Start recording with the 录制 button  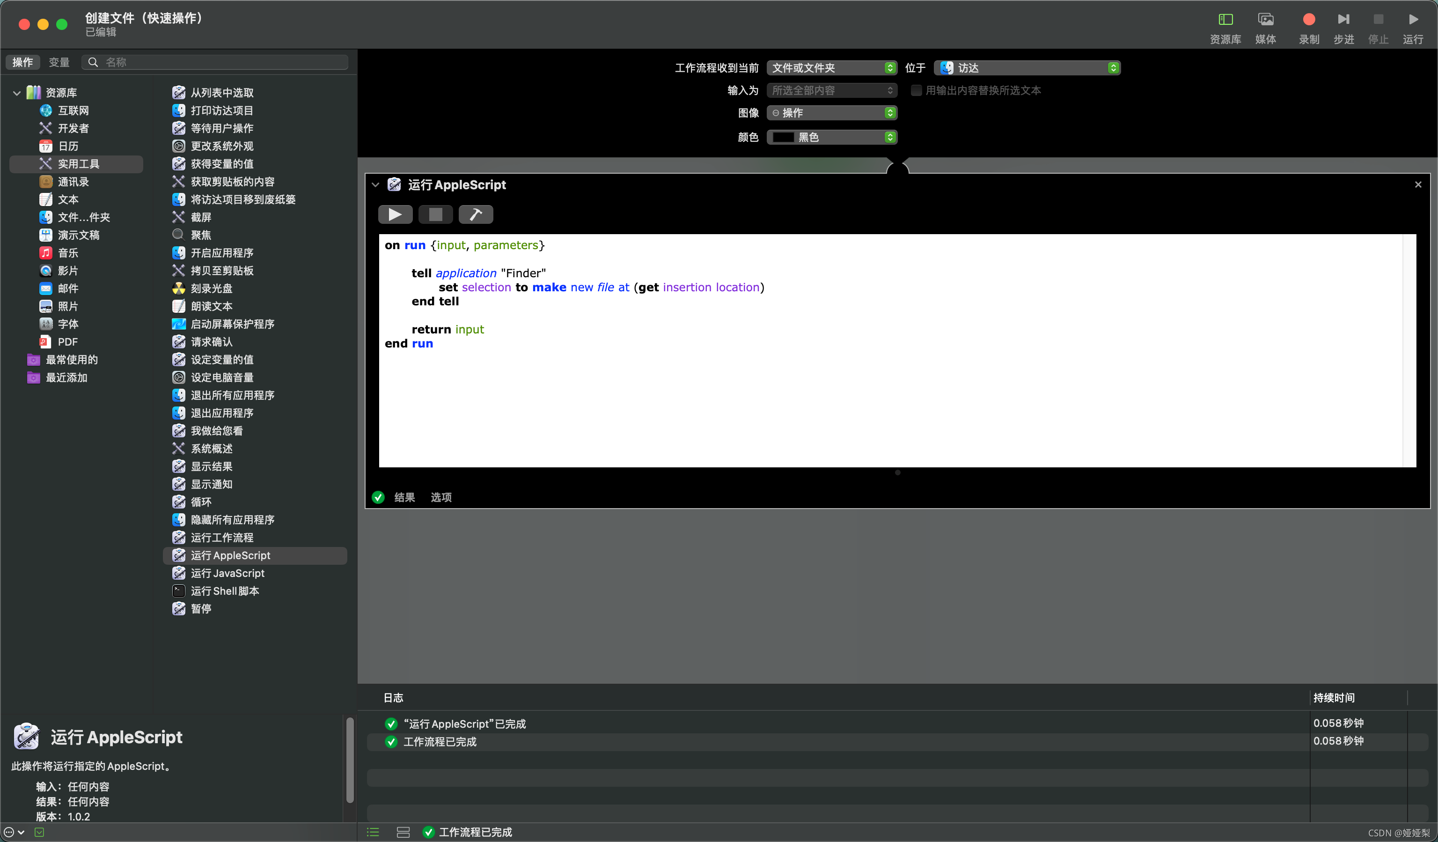[1309, 20]
